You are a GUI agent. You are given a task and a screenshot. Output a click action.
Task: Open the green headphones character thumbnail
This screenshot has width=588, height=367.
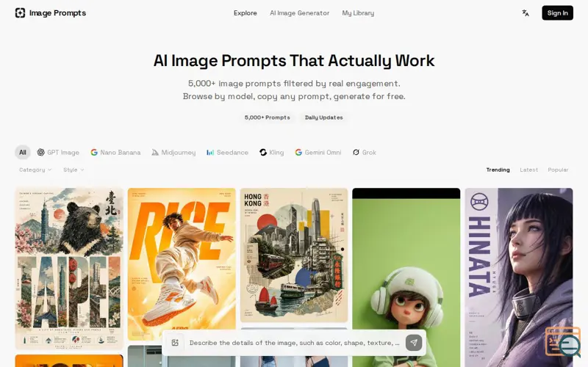[406, 277]
